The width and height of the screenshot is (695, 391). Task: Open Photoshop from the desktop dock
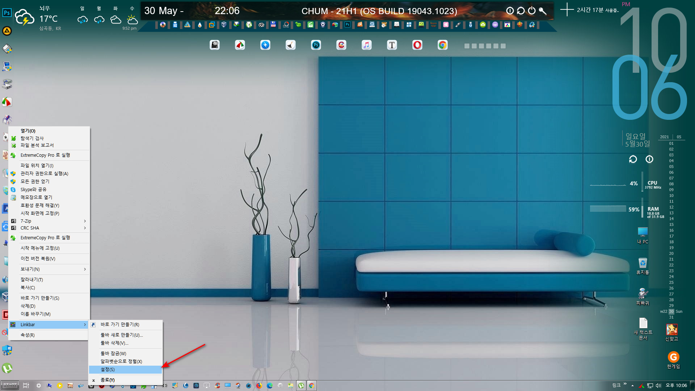[316, 45]
